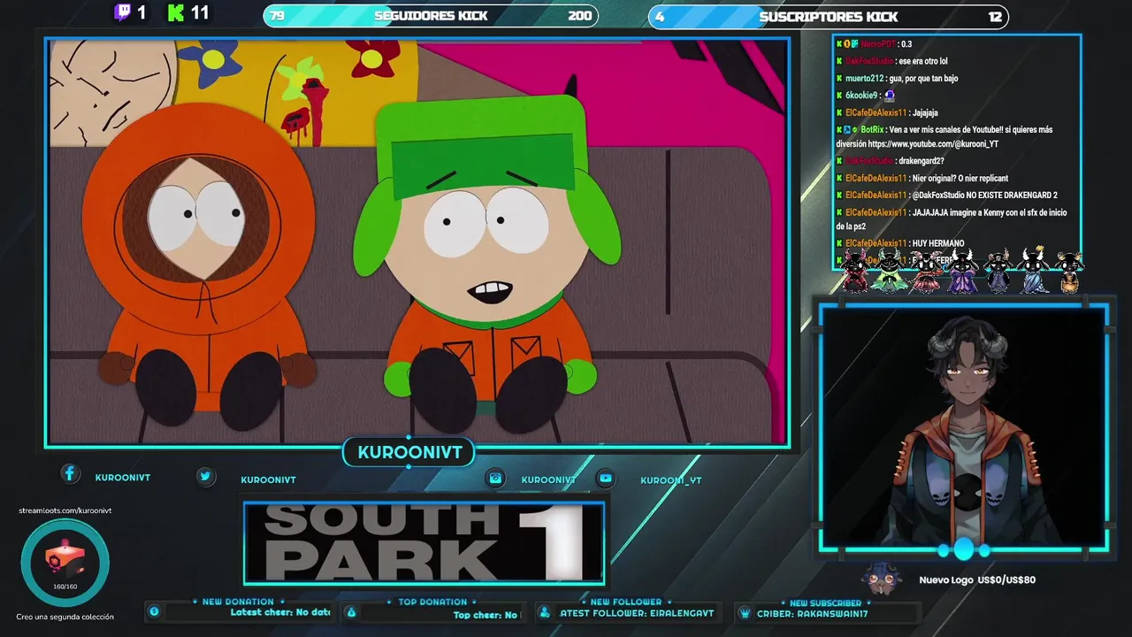This screenshot has width=1132, height=637.
Task: Click message "Jajajaja" by ElCafeDeAlexis11
Action: [x=924, y=113]
